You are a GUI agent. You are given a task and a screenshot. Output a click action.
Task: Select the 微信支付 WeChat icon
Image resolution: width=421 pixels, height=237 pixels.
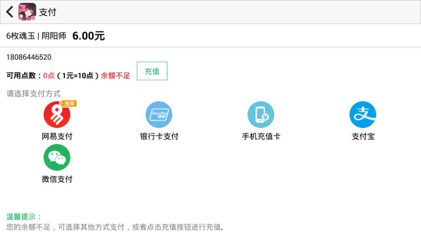[x=57, y=157]
